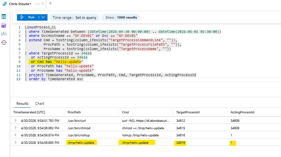Expand the highlighted /tmp/helix-update result row

pyautogui.click(x=16, y=142)
